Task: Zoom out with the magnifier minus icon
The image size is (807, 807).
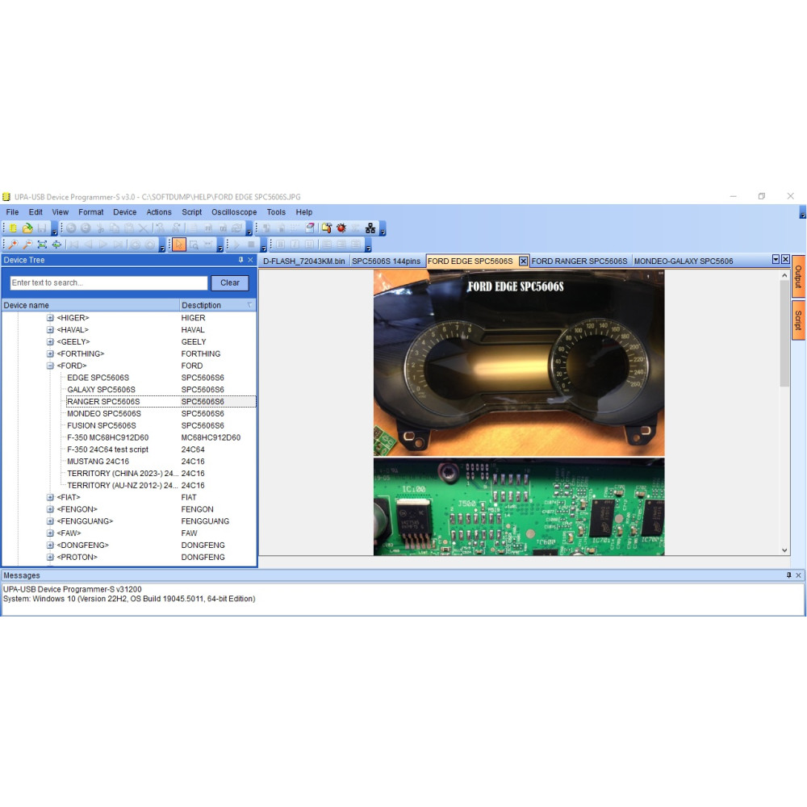Action: click(x=27, y=245)
